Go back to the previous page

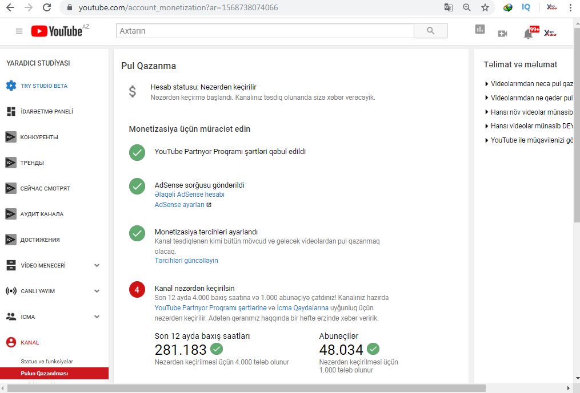(x=10, y=7)
